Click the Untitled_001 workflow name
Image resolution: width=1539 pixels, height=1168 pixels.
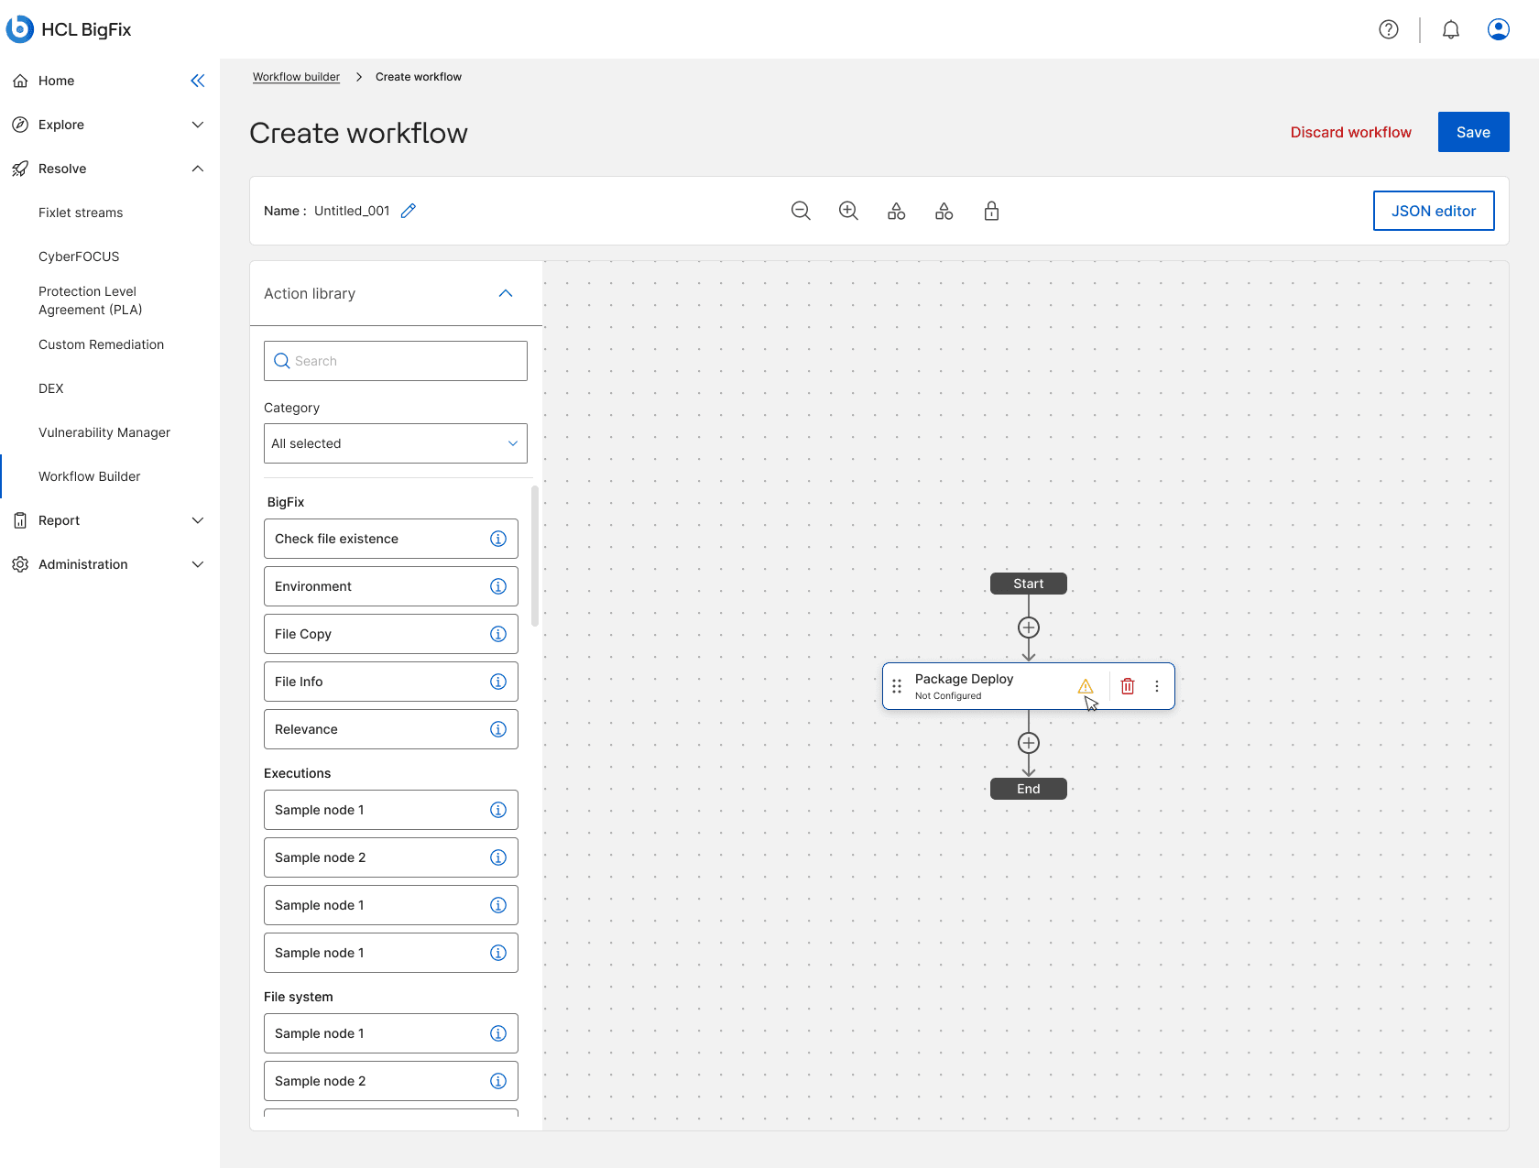(x=352, y=211)
